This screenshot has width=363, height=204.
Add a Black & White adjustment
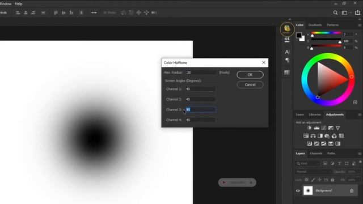320,136
